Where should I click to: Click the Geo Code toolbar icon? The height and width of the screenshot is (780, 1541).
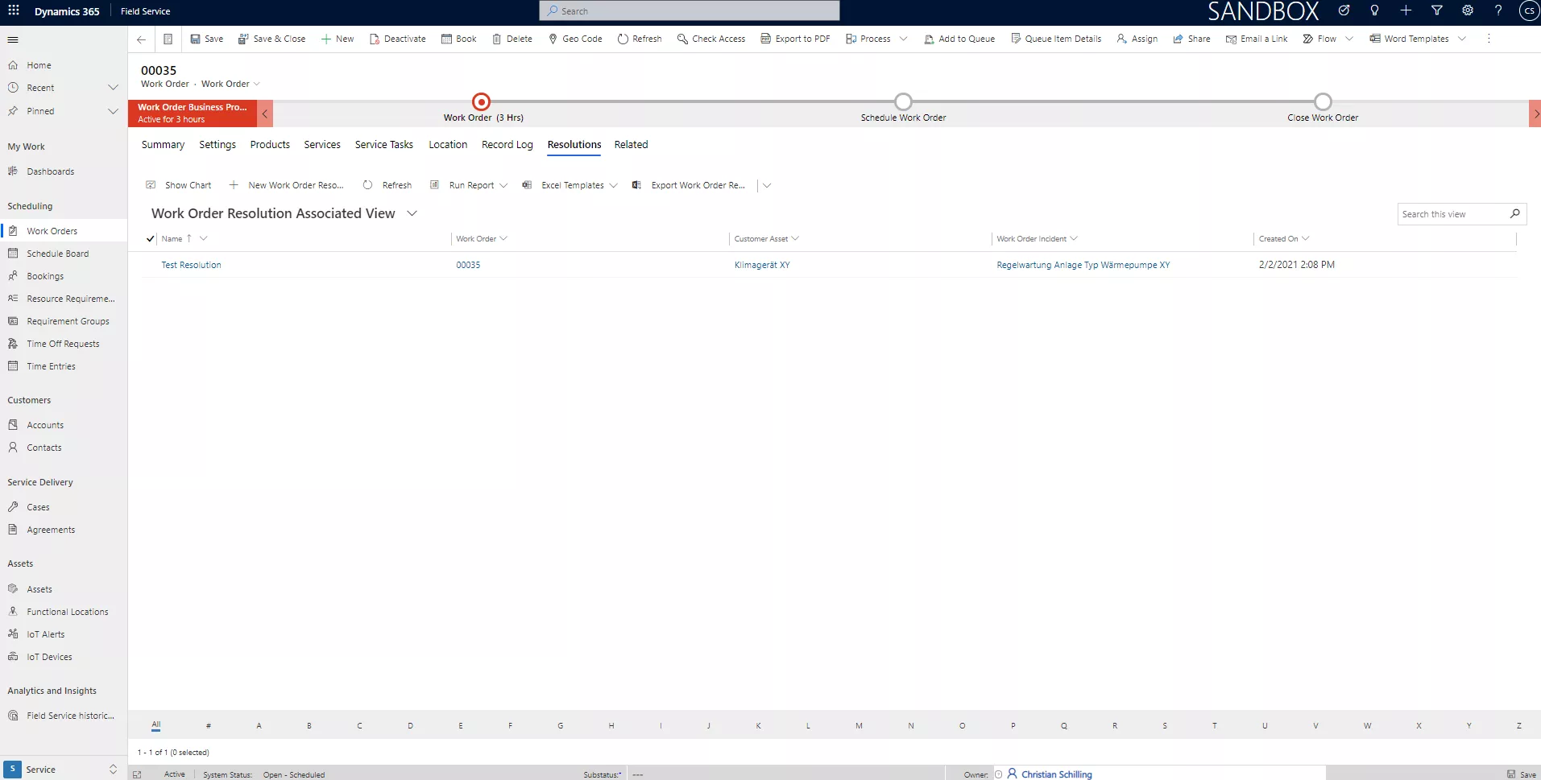coord(553,39)
